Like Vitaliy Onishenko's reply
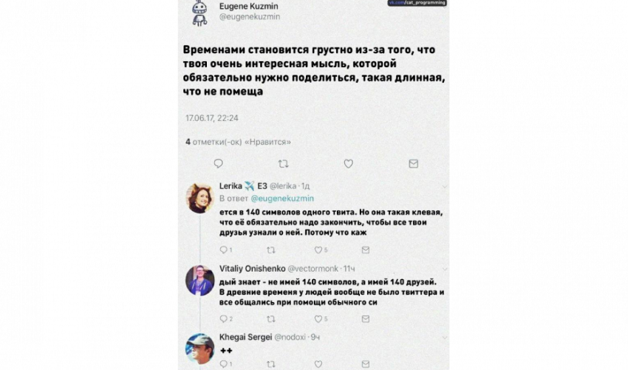628x370 pixels. (x=318, y=319)
